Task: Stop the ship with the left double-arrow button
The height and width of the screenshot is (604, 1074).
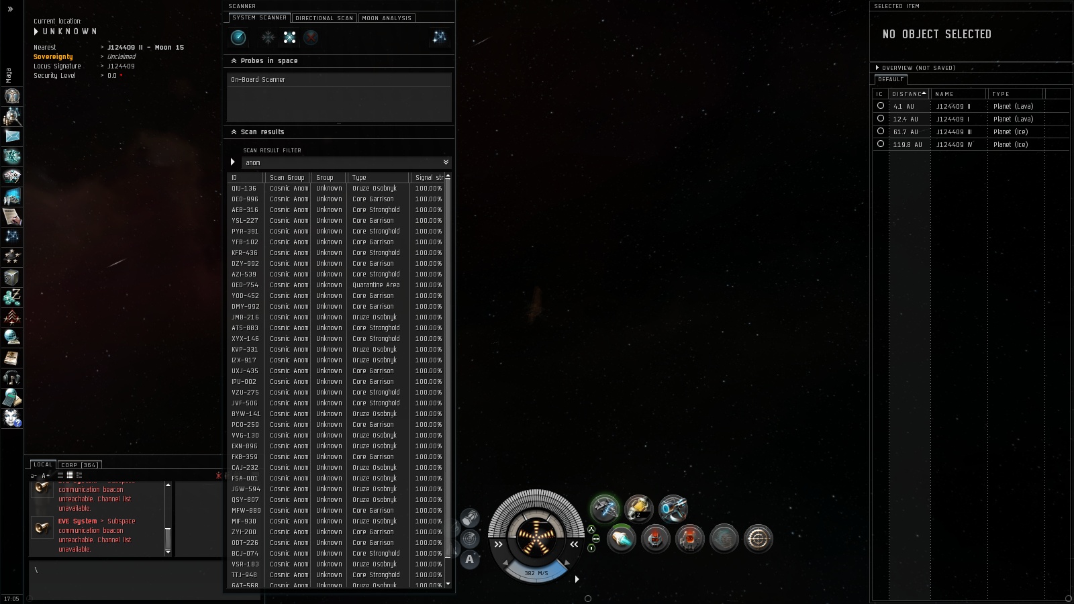Action: point(498,544)
